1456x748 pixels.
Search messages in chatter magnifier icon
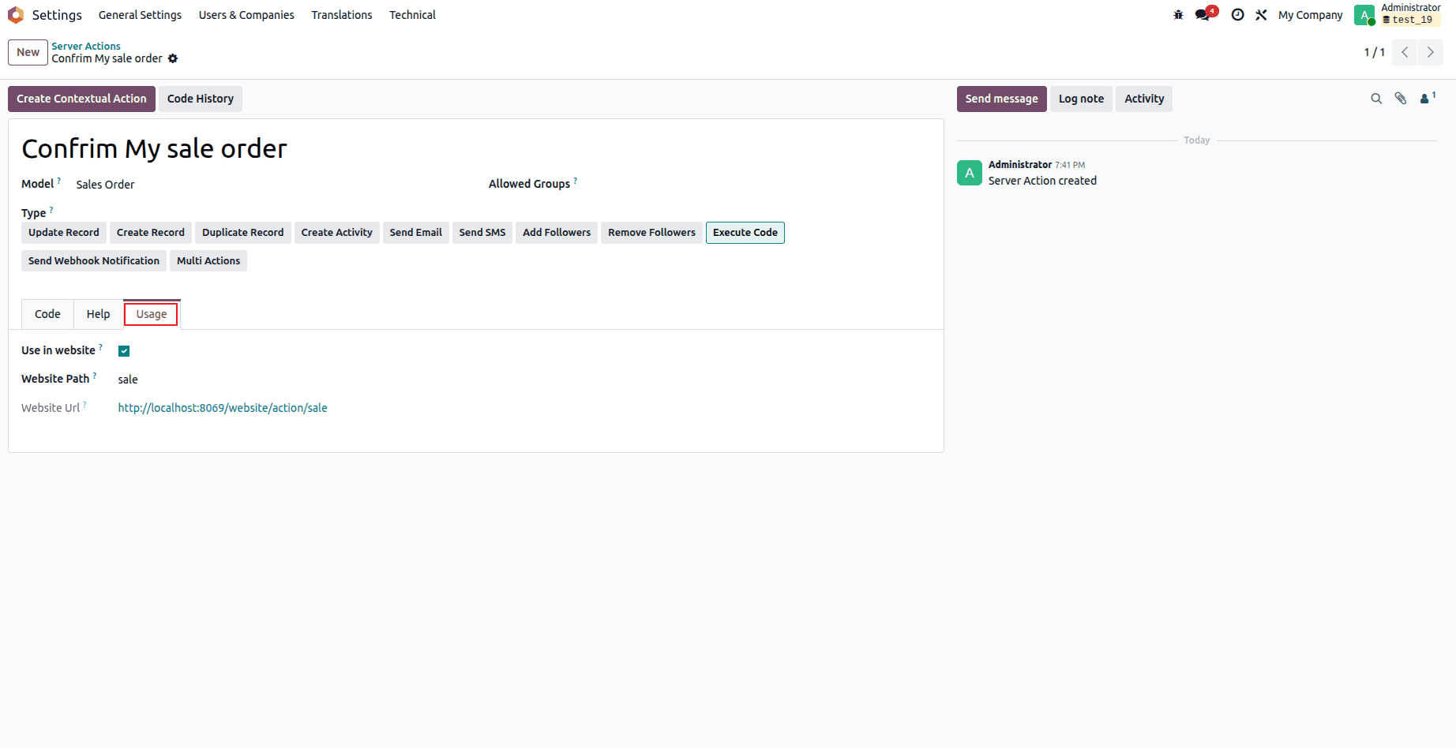[1376, 99]
